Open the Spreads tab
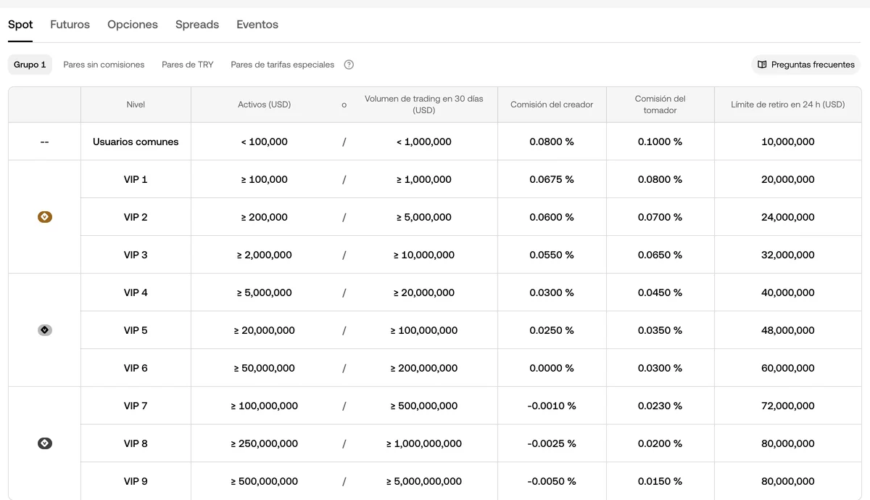 (197, 25)
